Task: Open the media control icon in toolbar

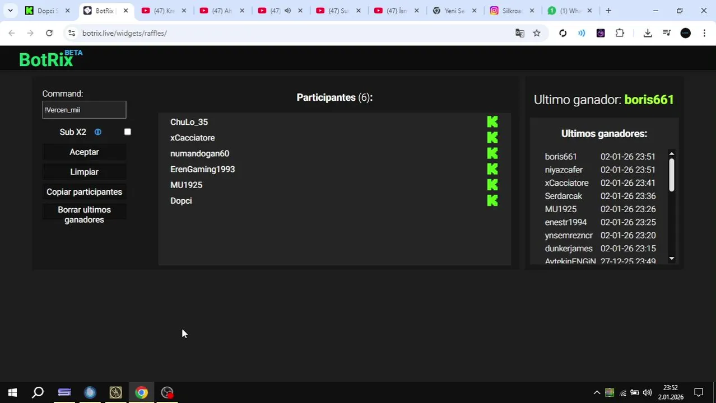Action: pos(667,33)
